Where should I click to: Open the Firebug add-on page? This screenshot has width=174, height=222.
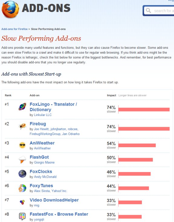(38, 124)
